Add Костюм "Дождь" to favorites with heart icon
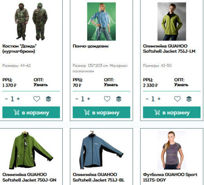The width and height of the screenshot is (204, 185). [36, 99]
